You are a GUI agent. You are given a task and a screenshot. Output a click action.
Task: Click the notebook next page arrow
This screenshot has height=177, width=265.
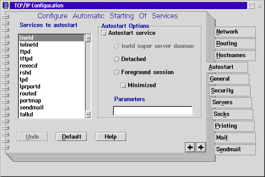200,147
